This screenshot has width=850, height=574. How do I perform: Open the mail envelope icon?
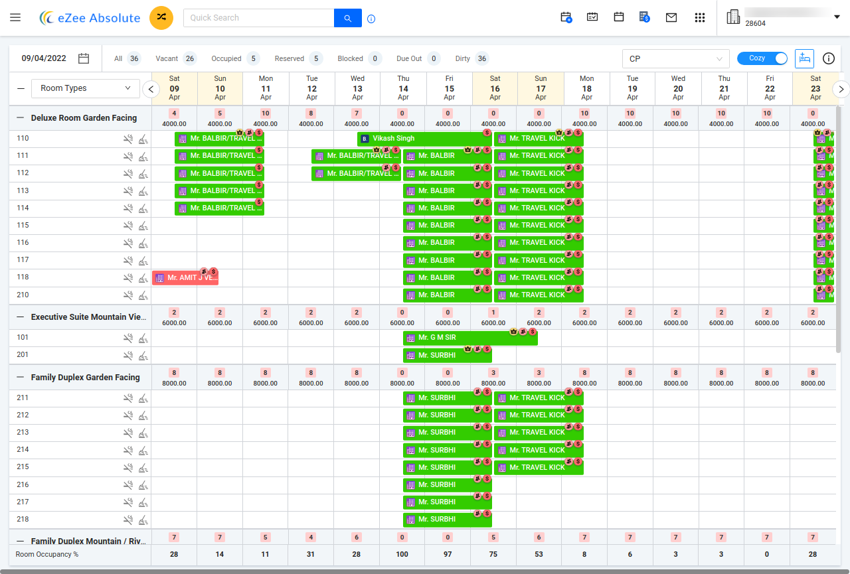coord(671,17)
